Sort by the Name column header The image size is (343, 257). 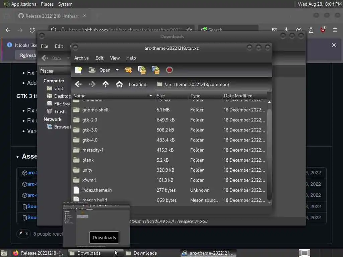point(113,96)
